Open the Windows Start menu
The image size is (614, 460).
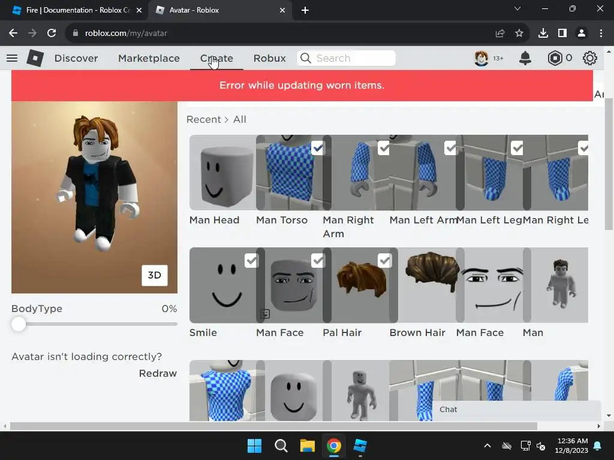coord(254,446)
